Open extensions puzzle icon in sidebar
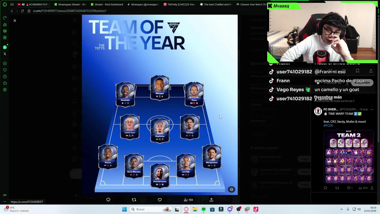 pos(5,83)
